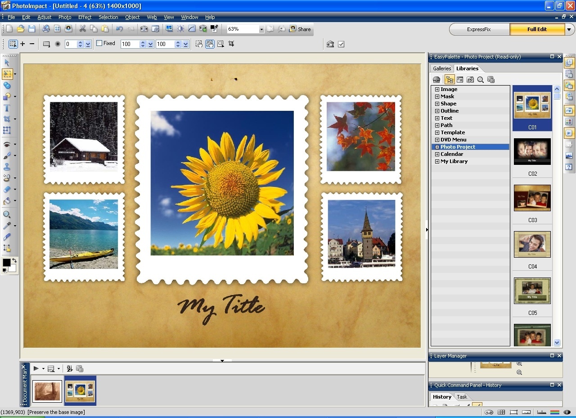This screenshot has width=576, height=418.
Task: Click the Paste clipboard icon
Action: (x=105, y=29)
